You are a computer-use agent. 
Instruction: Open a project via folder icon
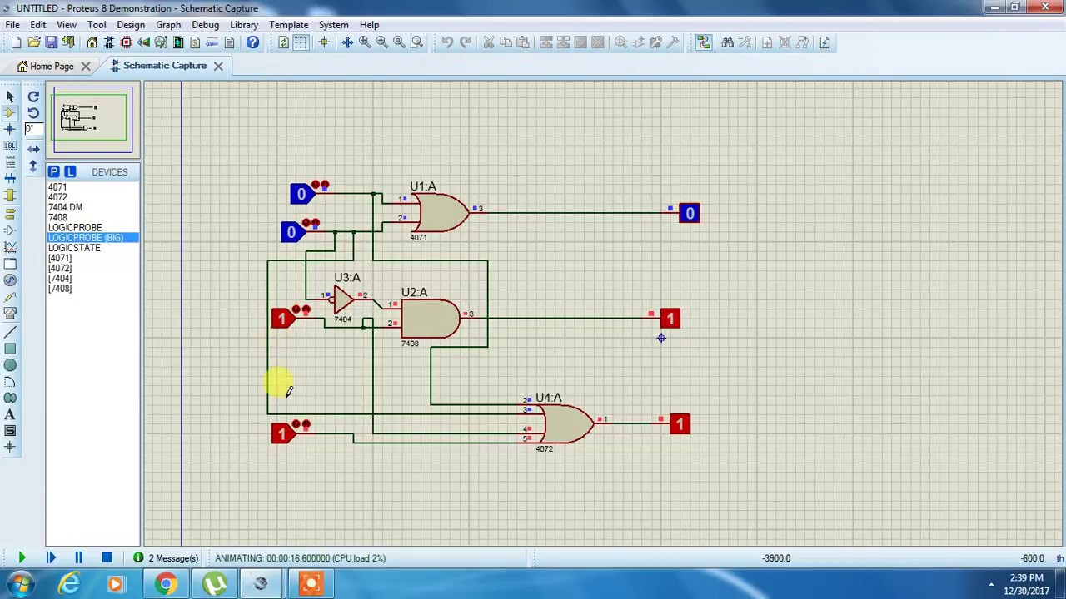[33, 42]
